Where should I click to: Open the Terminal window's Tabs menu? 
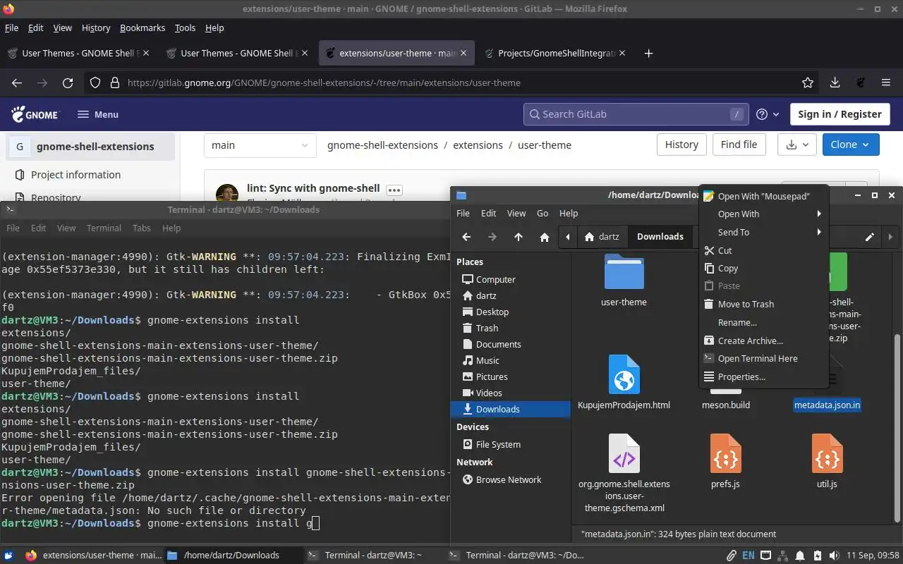142,228
